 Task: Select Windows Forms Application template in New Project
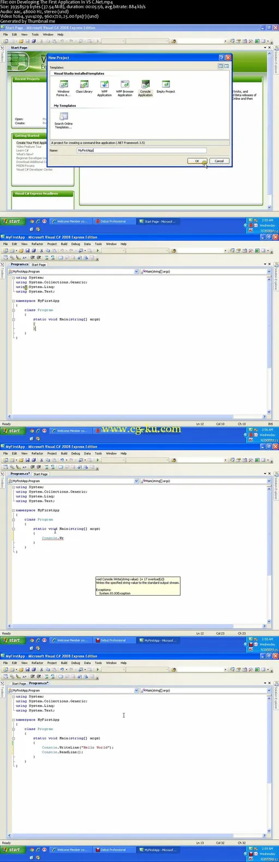64,88
